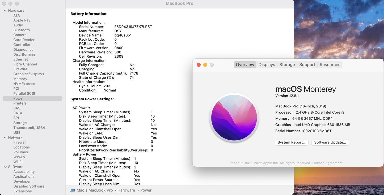Viewport: 384px width, 195px height.
Task: Open the Resources tab
Action: point(330,64)
